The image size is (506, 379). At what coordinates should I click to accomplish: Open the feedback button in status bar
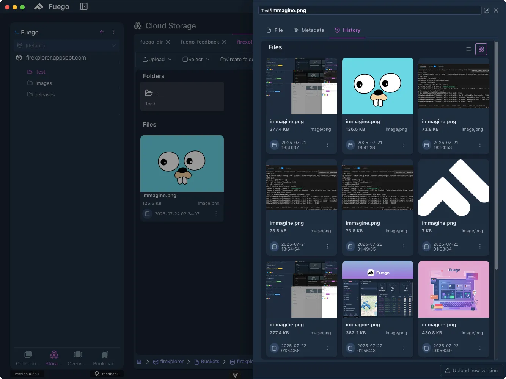click(x=107, y=374)
